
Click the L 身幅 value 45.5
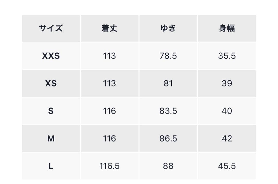pyautogui.click(x=227, y=166)
